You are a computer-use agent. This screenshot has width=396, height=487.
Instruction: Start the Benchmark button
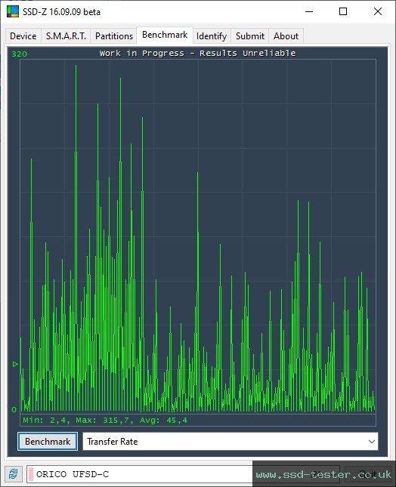(48, 442)
